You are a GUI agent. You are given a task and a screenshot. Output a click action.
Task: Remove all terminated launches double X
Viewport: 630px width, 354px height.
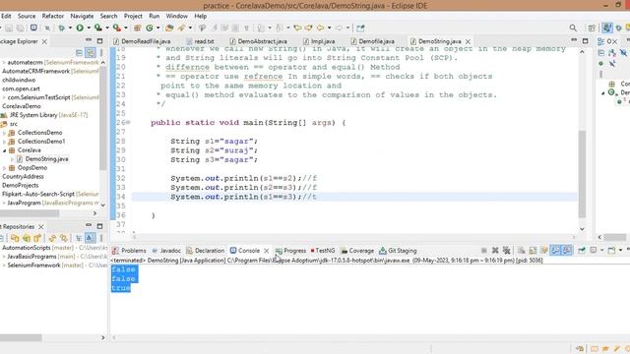click(x=506, y=251)
